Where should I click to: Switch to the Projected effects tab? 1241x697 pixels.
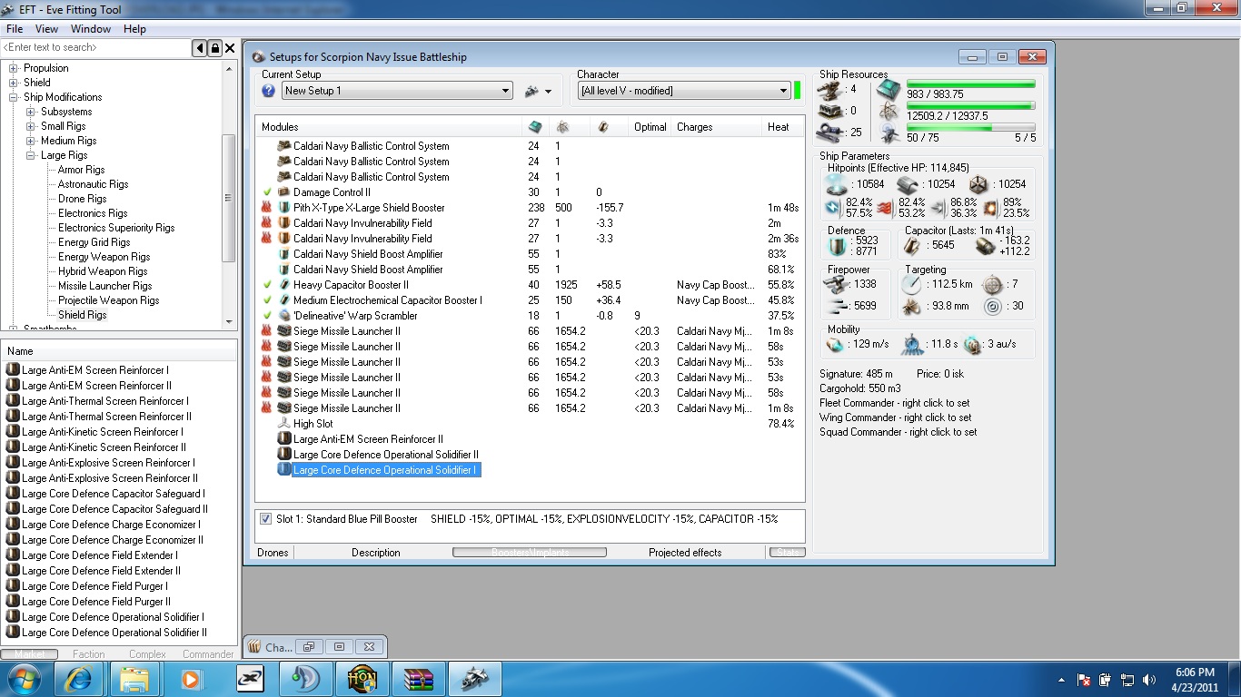[685, 553]
